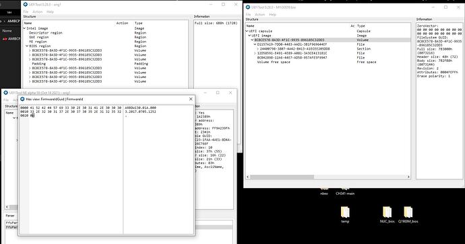Click left arrow of MYi30039.bio horizontal scrollbar
Screen dimensions: 465x244
pyautogui.click(x=247, y=177)
